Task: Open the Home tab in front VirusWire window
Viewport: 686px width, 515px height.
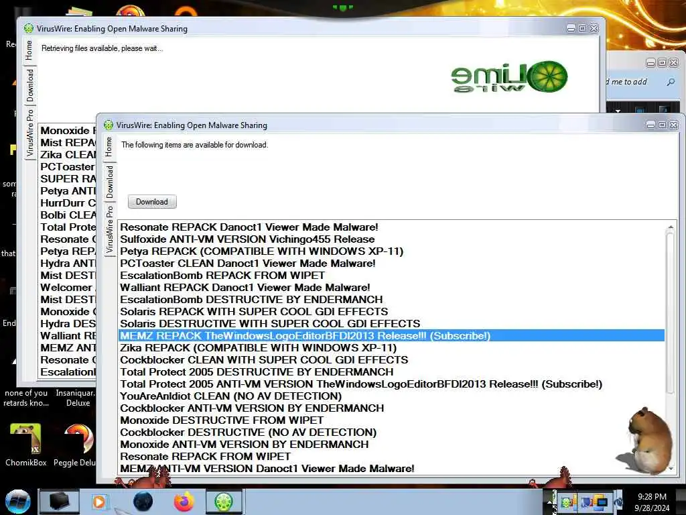Action: (109, 147)
